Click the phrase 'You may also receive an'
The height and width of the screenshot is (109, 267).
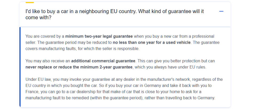[x=48, y=61]
